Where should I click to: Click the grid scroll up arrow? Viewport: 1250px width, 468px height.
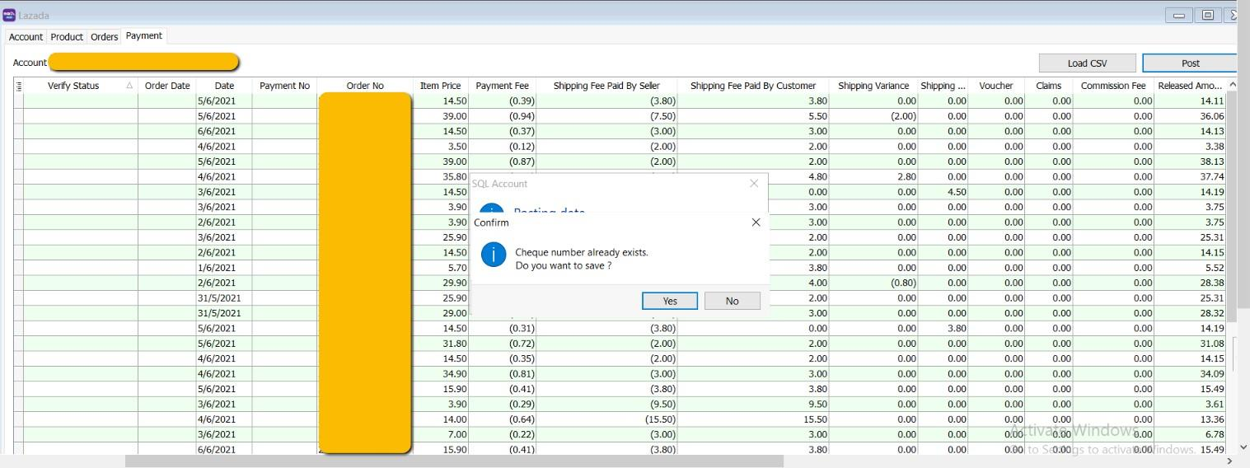pyautogui.click(x=1232, y=85)
